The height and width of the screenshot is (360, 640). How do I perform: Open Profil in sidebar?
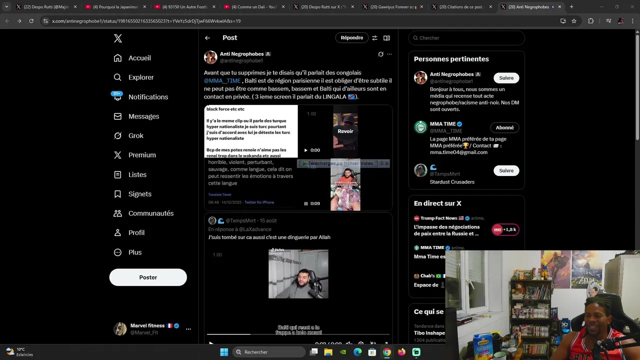(129, 232)
